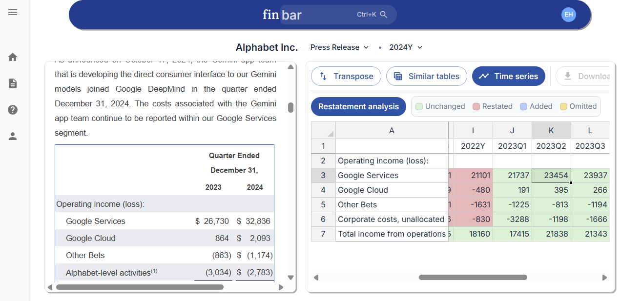Open the hamburger navigation menu
621x301 pixels.
[13, 12]
